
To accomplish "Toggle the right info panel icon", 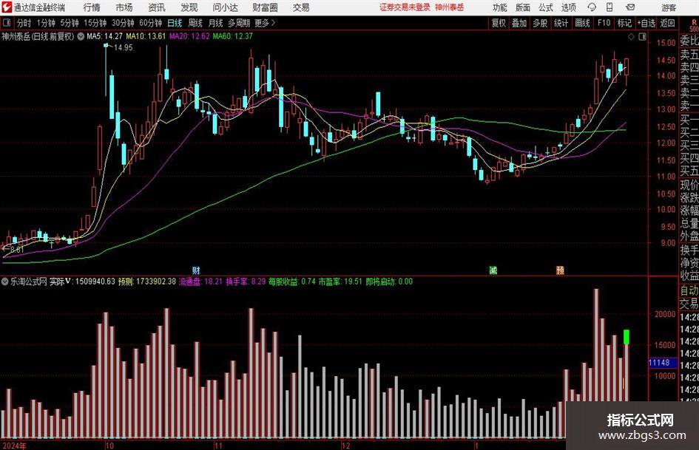I will (x=642, y=37).
